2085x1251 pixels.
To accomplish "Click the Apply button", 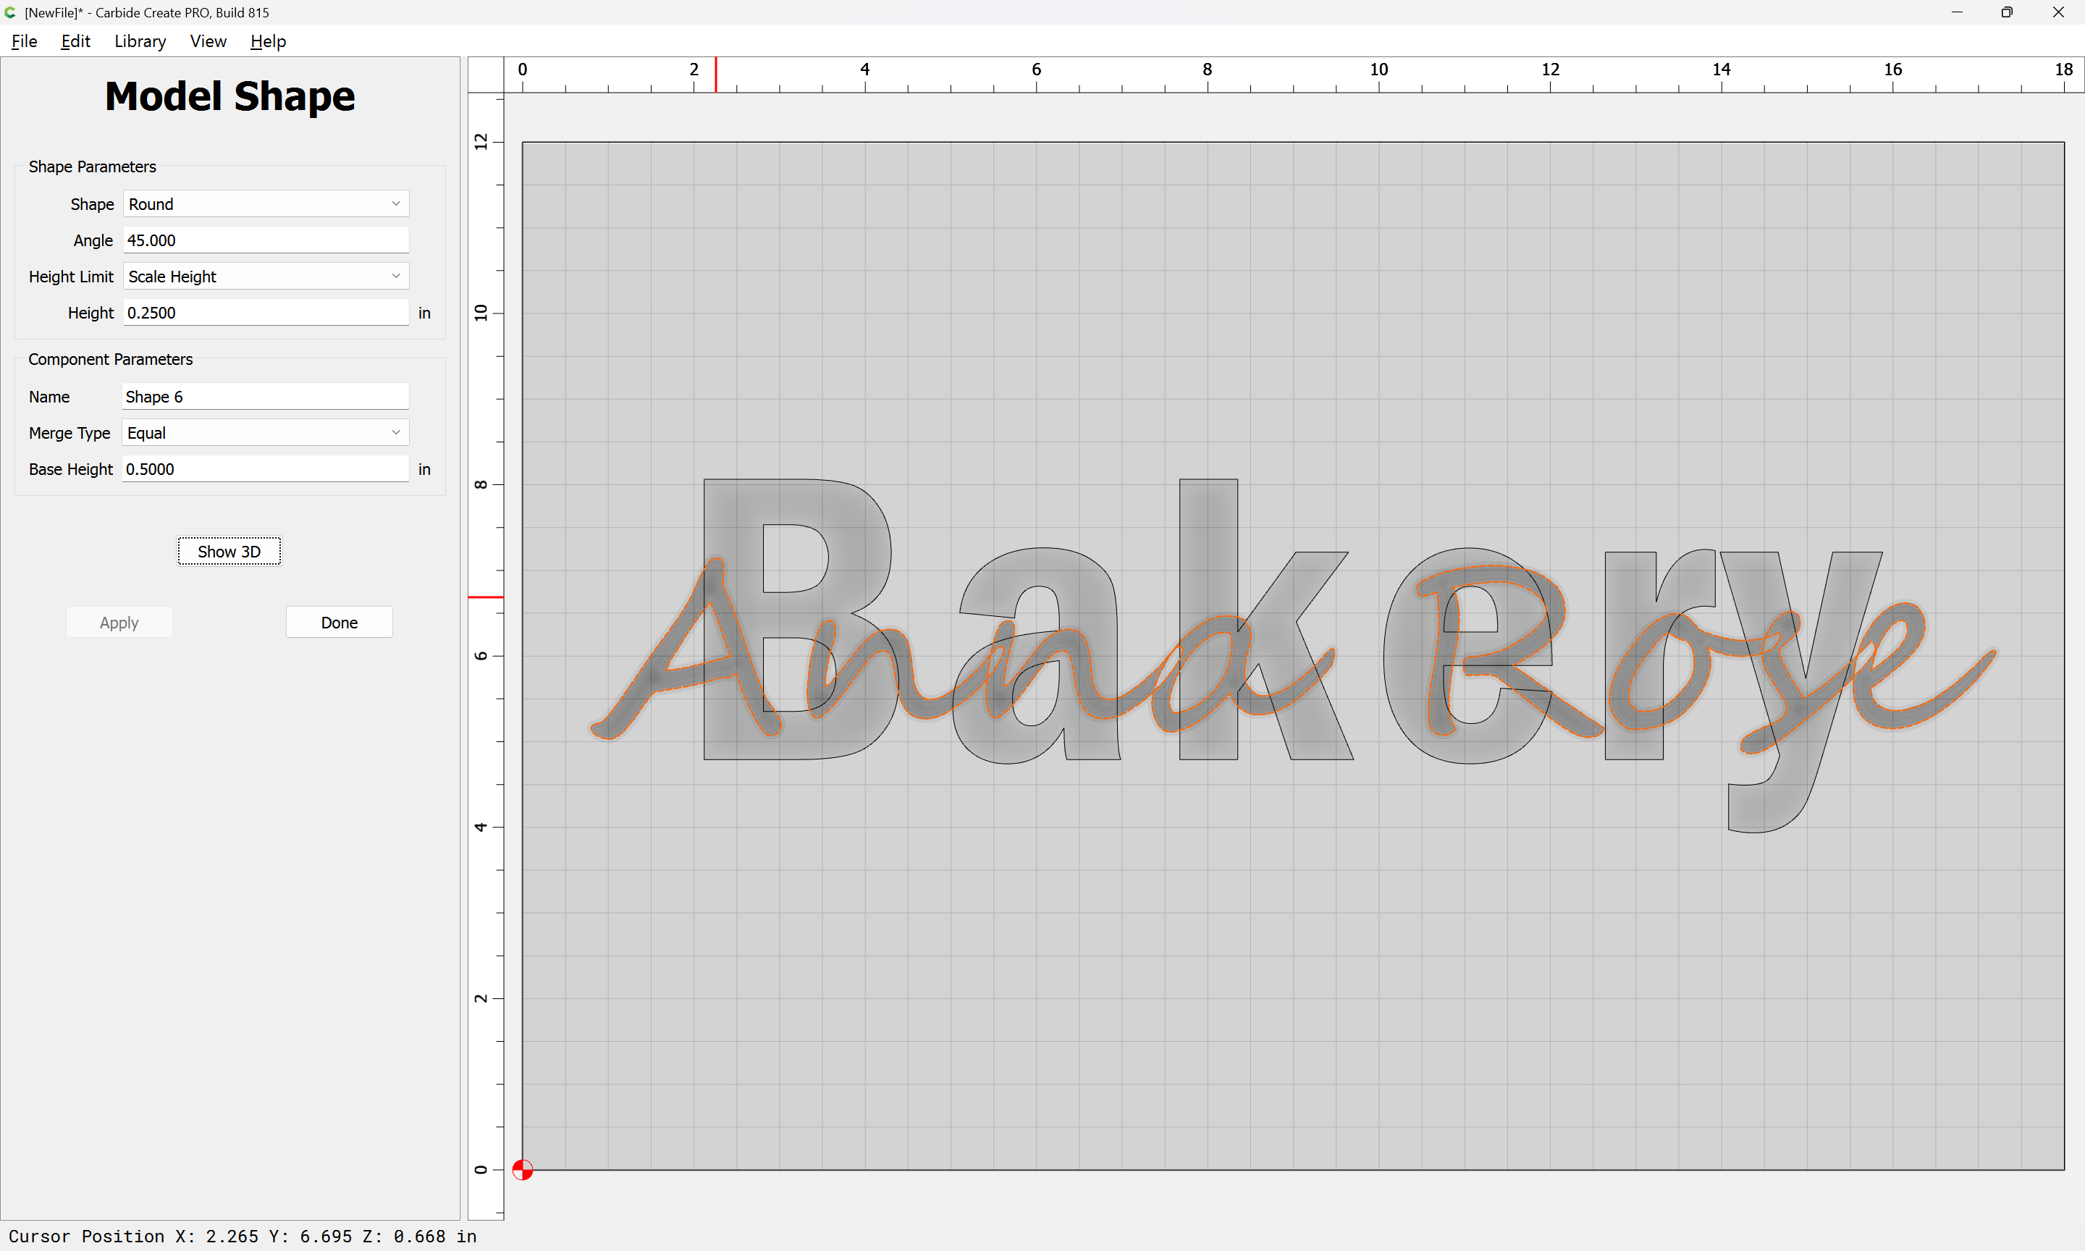I will pyautogui.click(x=119, y=622).
